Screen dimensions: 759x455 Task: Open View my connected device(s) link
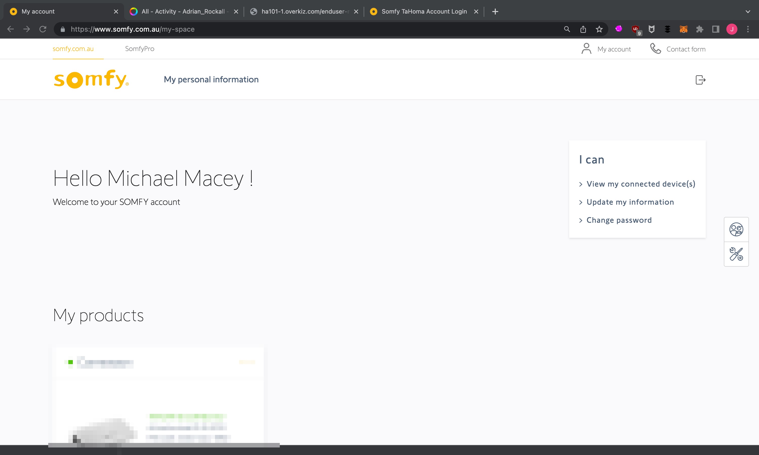641,184
